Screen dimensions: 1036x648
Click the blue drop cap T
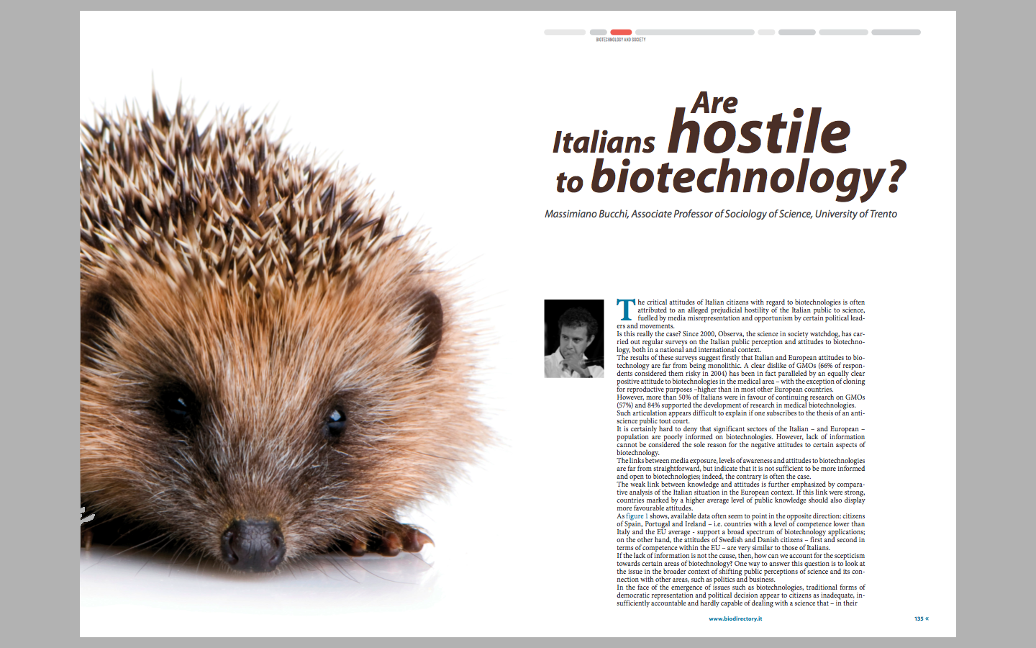[626, 310]
